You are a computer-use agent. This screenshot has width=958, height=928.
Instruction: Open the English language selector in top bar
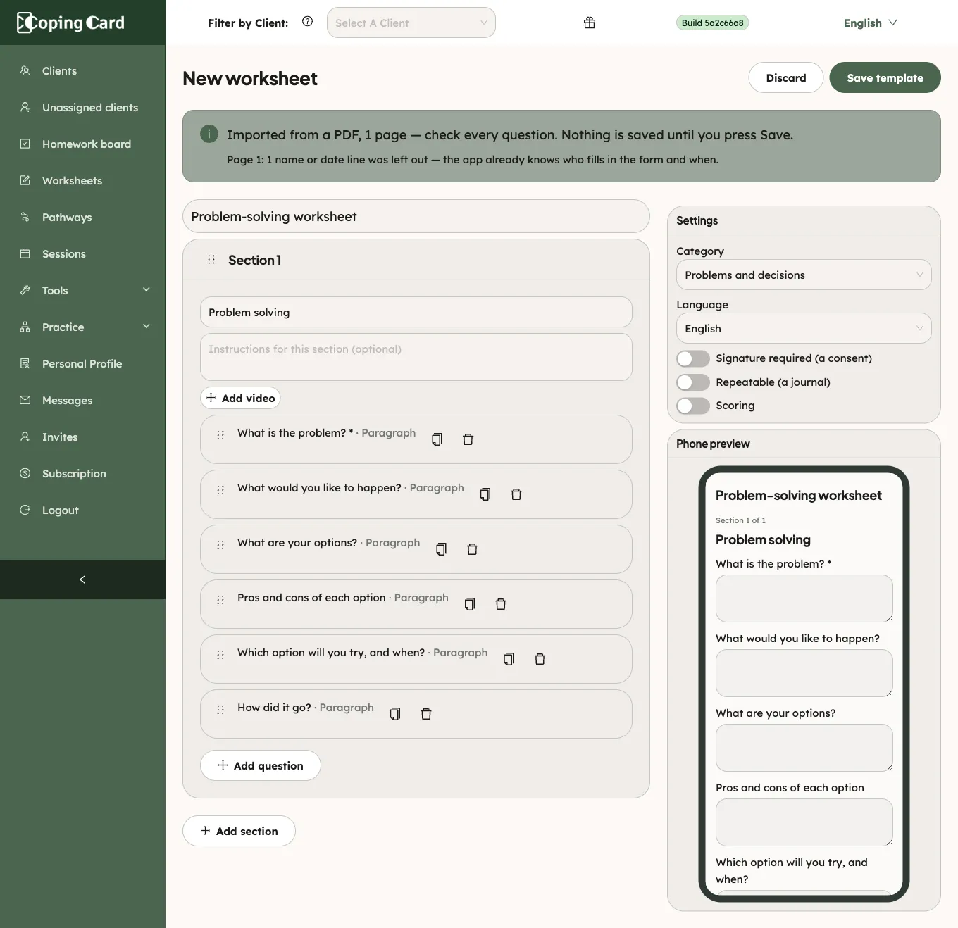(x=871, y=23)
